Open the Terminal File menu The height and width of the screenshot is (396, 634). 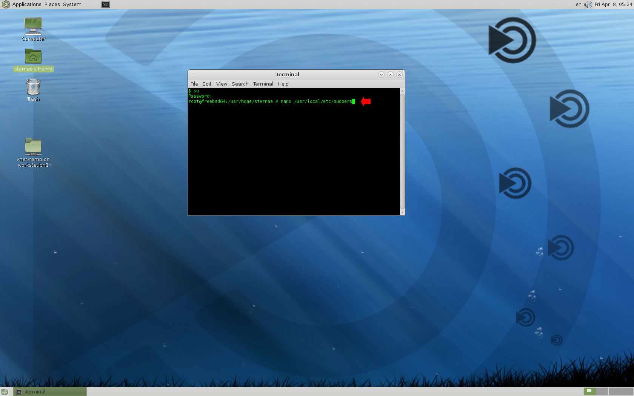click(x=194, y=84)
